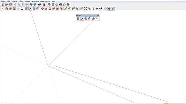Redo the last undone action

[35, 5]
